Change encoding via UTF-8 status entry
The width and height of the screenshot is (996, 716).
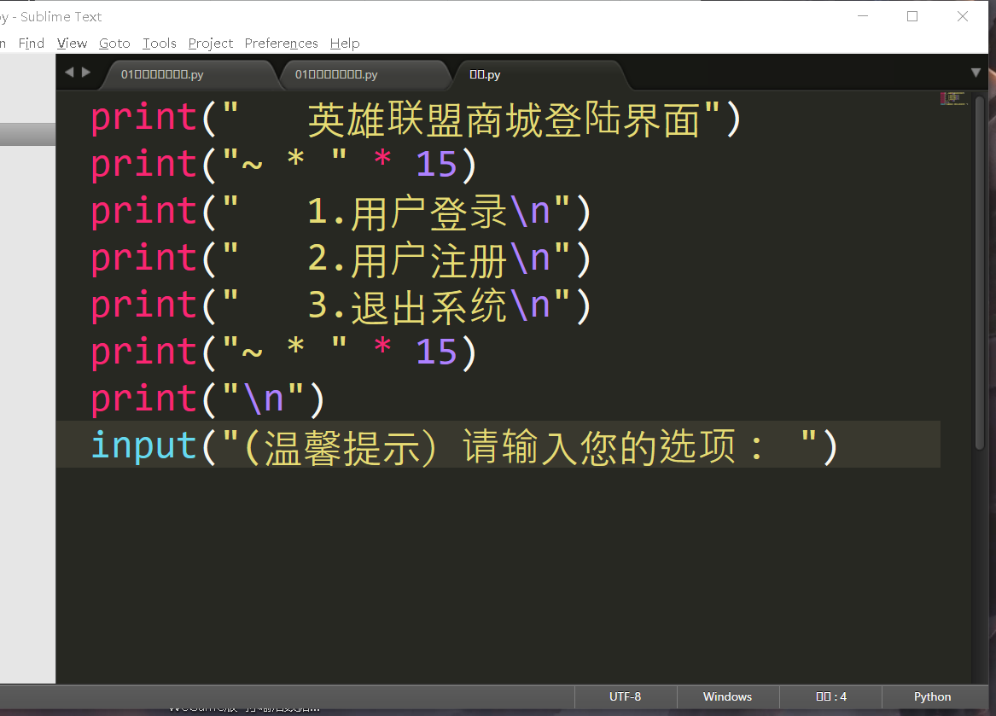625,697
